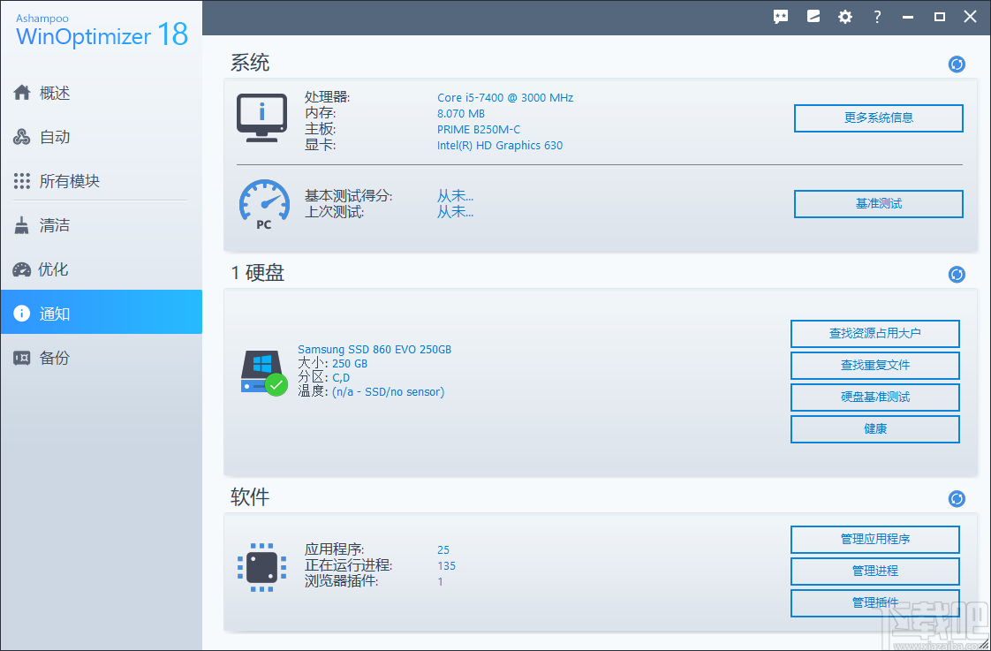Run 查找重复文件 duplicate finder
The image size is (991, 651).
click(x=874, y=365)
